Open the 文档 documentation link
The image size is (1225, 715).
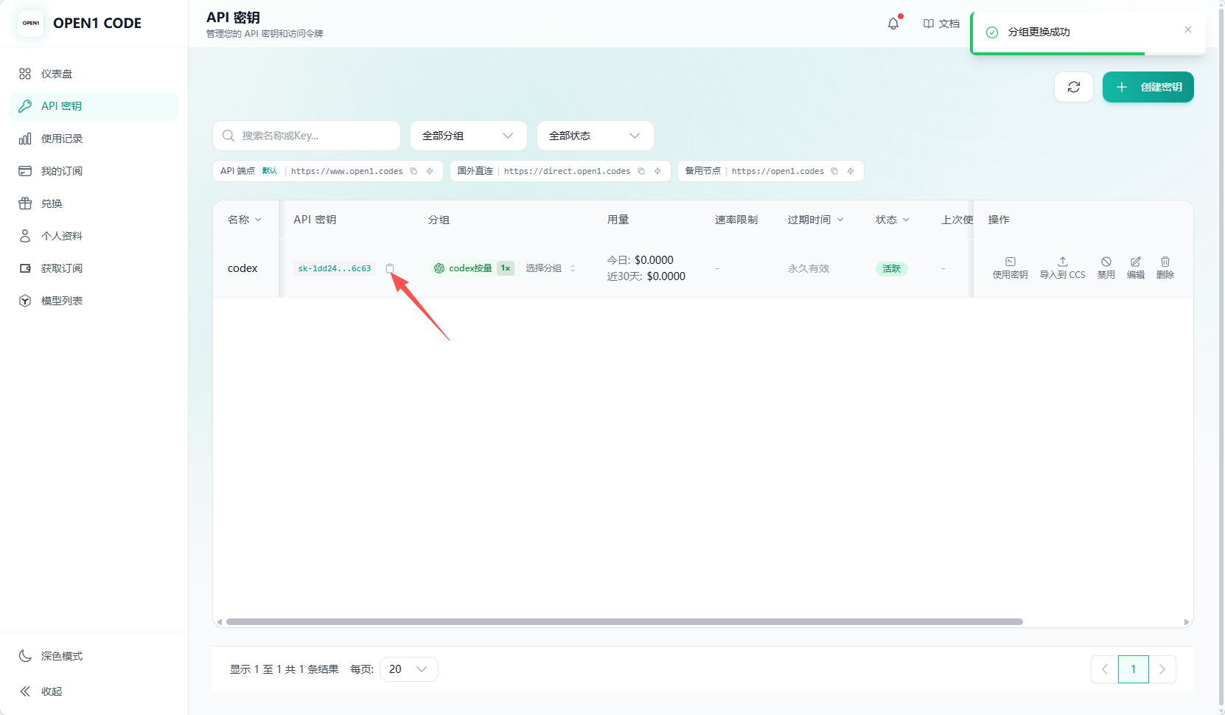coord(941,23)
